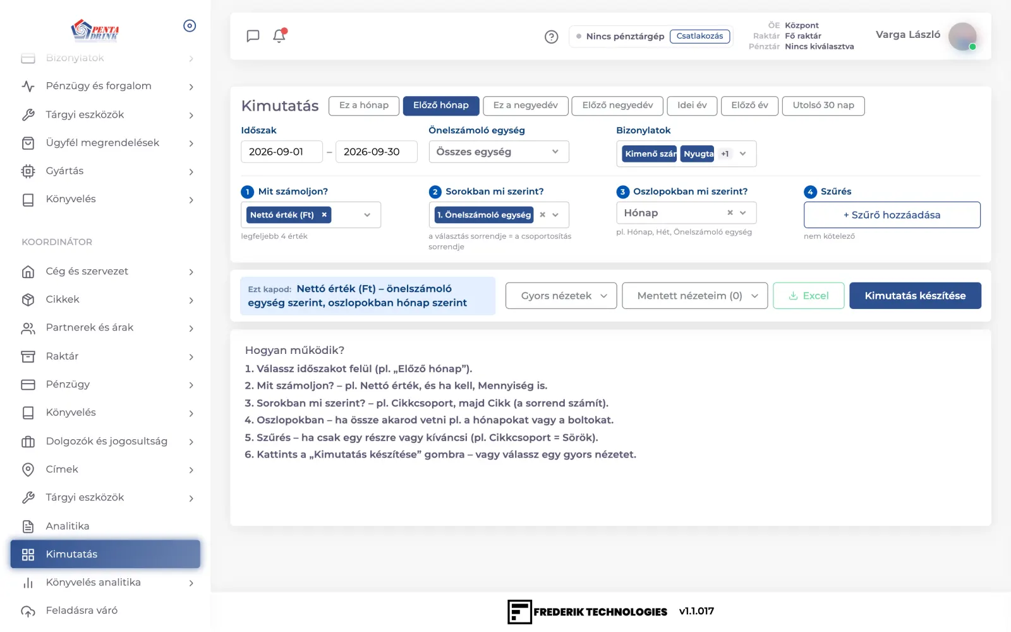The width and height of the screenshot is (1011, 632).
Task: Click the Cikkek box icon
Action: point(28,300)
